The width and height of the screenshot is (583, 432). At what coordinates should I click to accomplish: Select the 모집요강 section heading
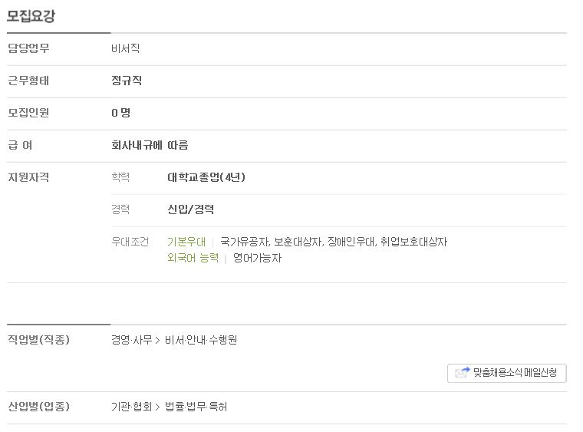31,16
